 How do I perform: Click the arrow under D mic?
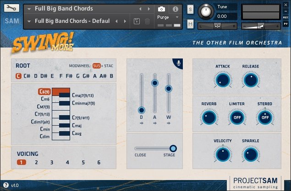(142, 123)
